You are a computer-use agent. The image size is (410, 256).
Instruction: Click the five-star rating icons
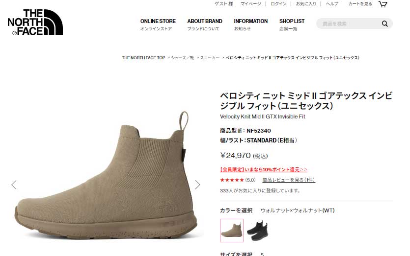[232, 180]
